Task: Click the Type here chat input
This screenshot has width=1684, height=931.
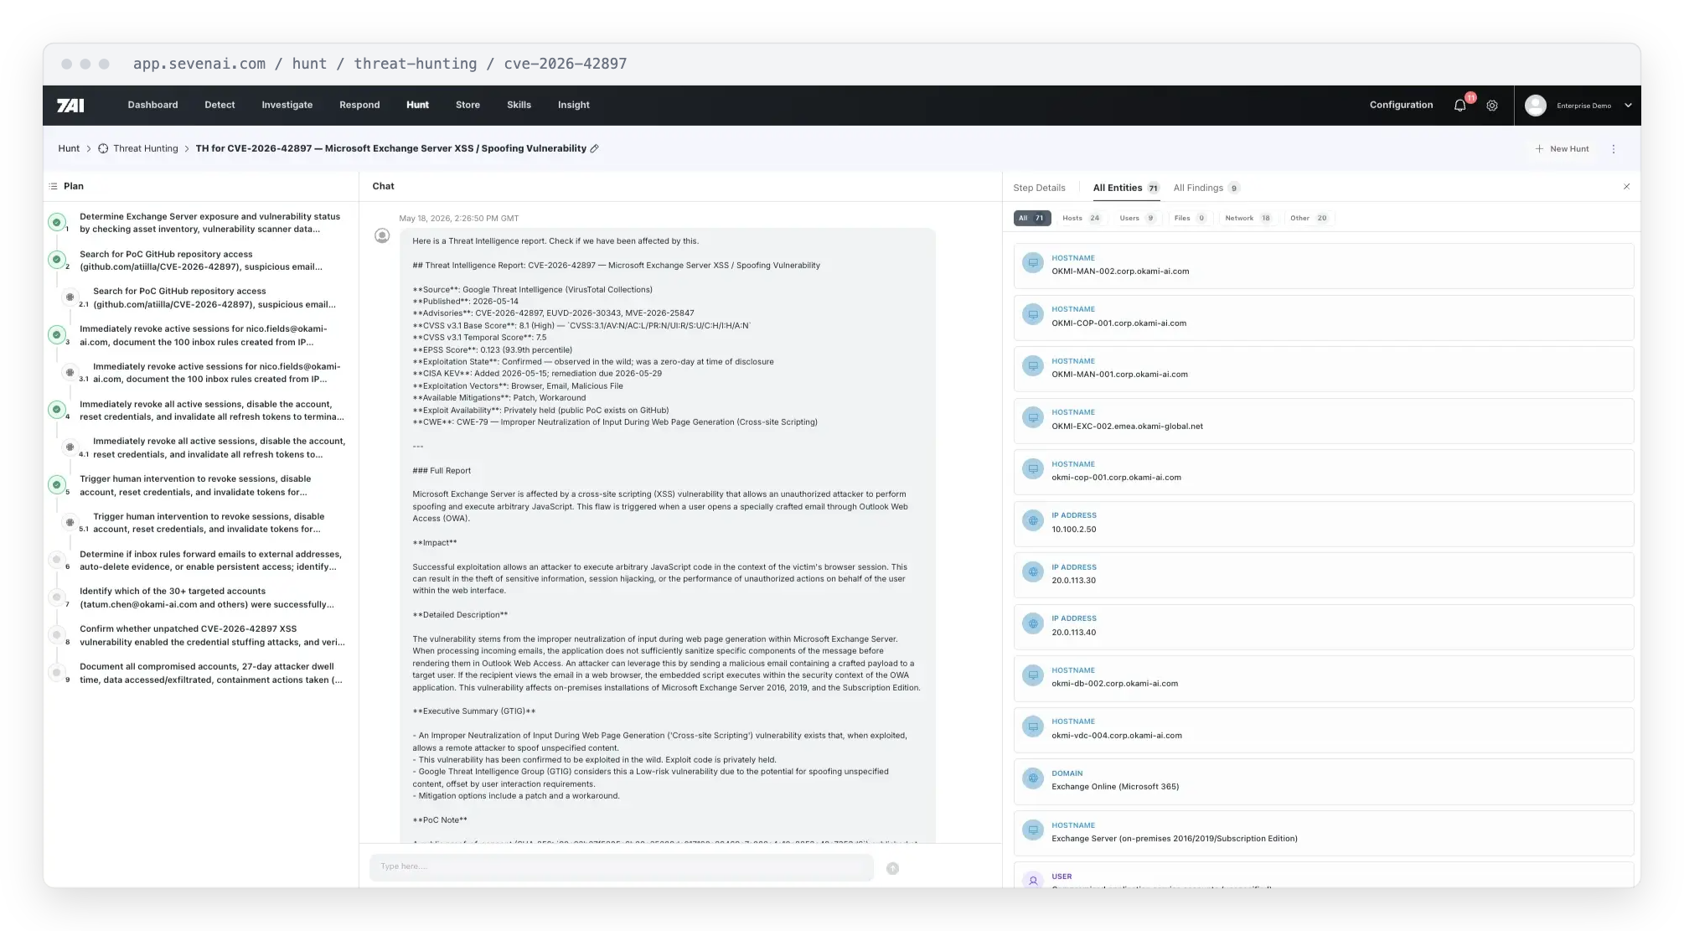Action: coord(622,867)
